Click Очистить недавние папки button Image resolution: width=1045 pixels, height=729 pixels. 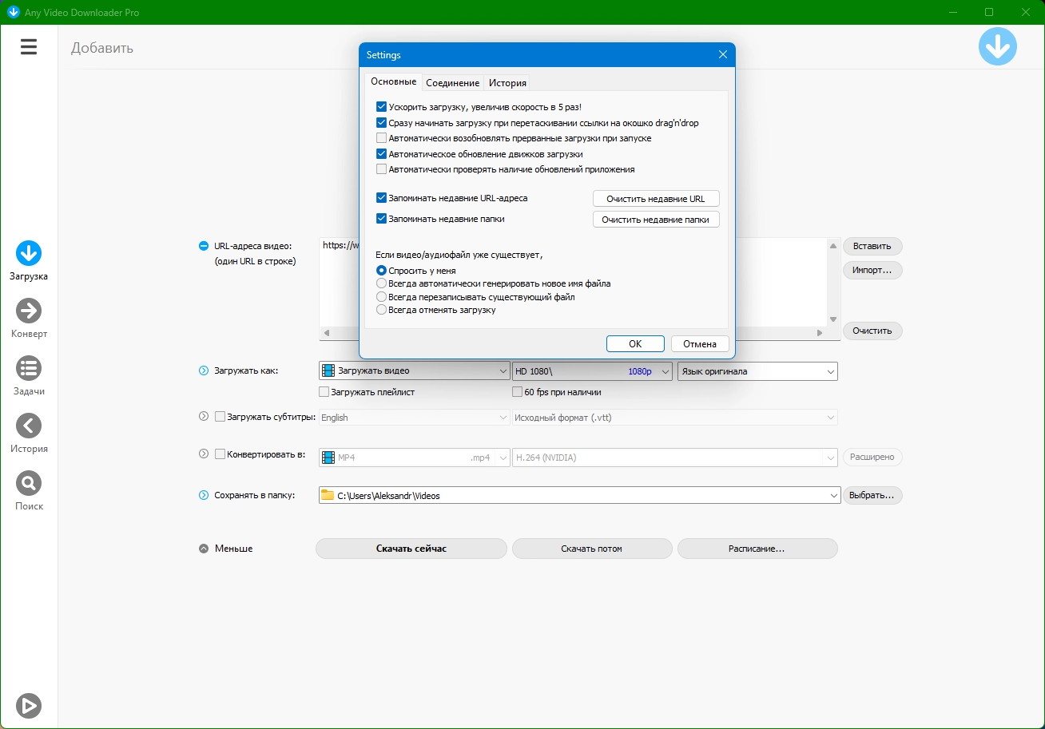(x=656, y=220)
